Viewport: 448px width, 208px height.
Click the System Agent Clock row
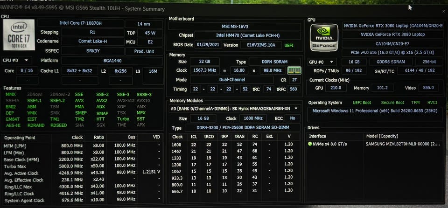click(x=82, y=200)
